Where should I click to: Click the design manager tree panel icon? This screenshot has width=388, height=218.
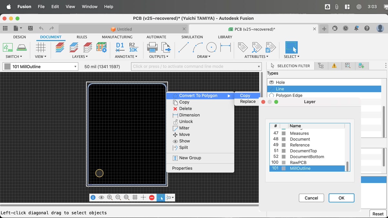(321, 66)
